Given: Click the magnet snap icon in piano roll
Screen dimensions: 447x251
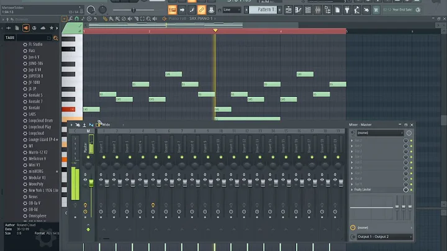Looking at the screenshot, I should [x=77, y=19].
